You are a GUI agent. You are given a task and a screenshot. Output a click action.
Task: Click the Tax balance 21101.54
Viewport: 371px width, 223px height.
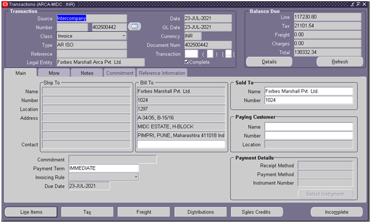[x=327, y=26]
